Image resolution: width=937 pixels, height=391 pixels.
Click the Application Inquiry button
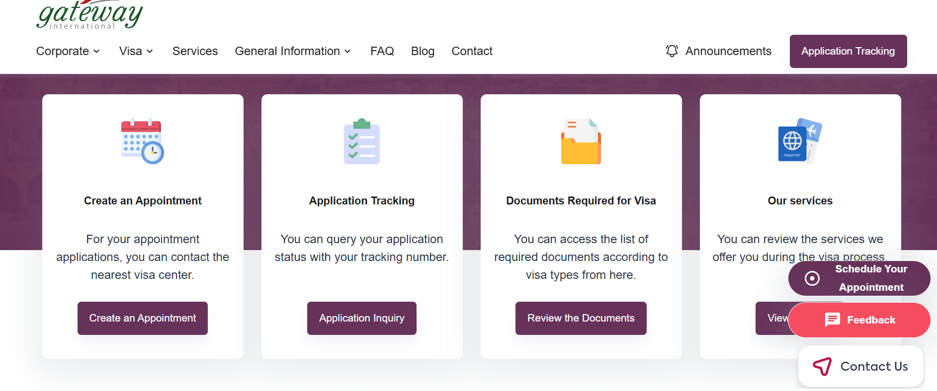pyautogui.click(x=361, y=318)
